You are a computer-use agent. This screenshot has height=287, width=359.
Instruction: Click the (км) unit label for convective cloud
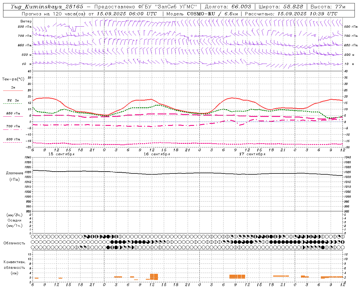[x=14, y=273]
